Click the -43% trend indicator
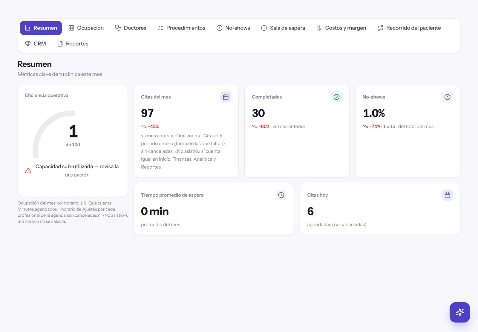Viewport: 478px width, 332px height. click(150, 126)
